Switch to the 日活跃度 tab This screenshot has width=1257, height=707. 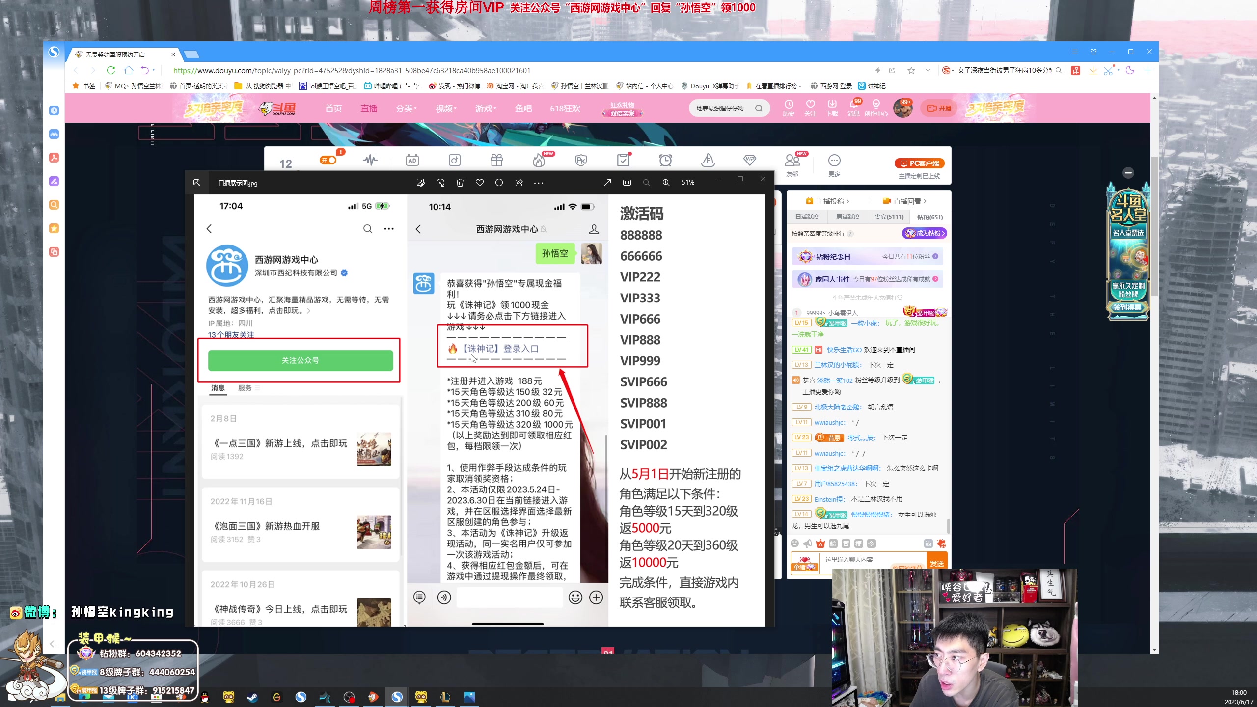(807, 217)
